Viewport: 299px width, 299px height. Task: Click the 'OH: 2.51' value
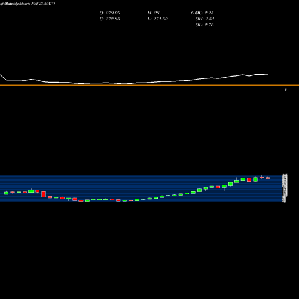(x=205, y=19)
